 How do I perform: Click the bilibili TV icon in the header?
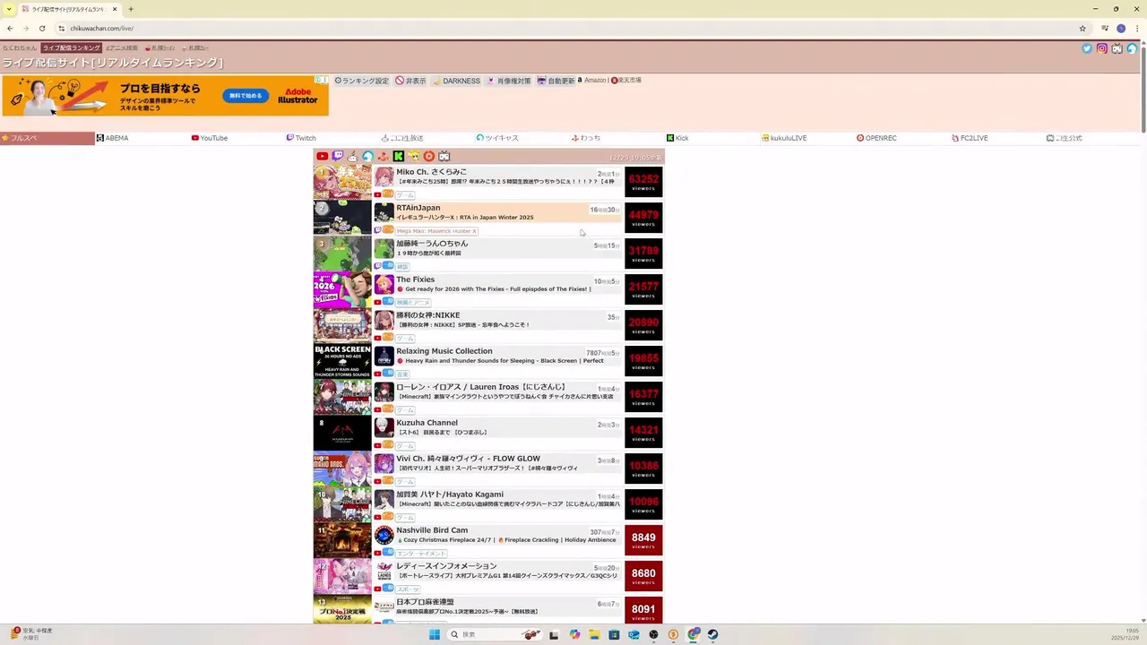click(1117, 48)
